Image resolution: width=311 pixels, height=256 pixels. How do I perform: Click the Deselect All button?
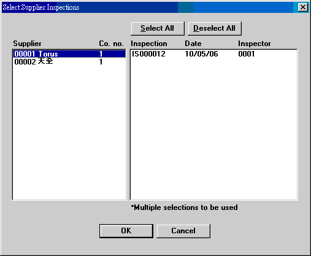coord(215,28)
